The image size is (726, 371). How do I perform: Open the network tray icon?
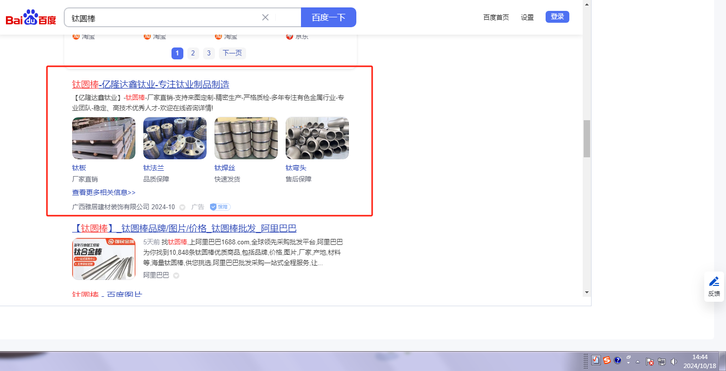coord(662,361)
